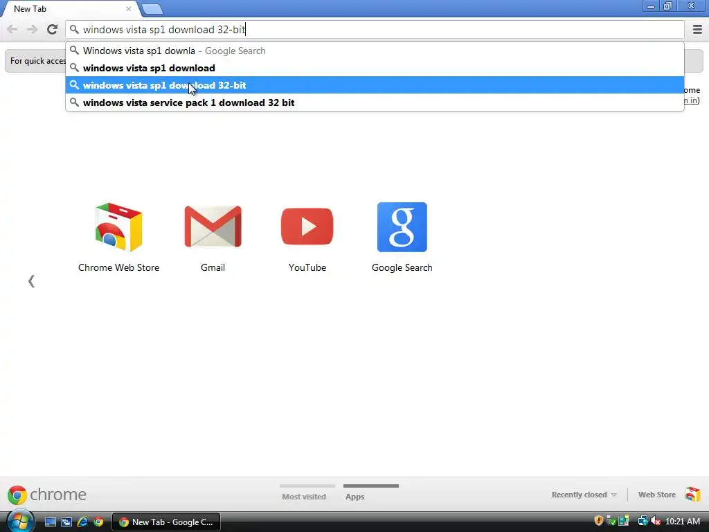Click the Switch between windows icon
The image size is (709, 532).
(x=66, y=522)
